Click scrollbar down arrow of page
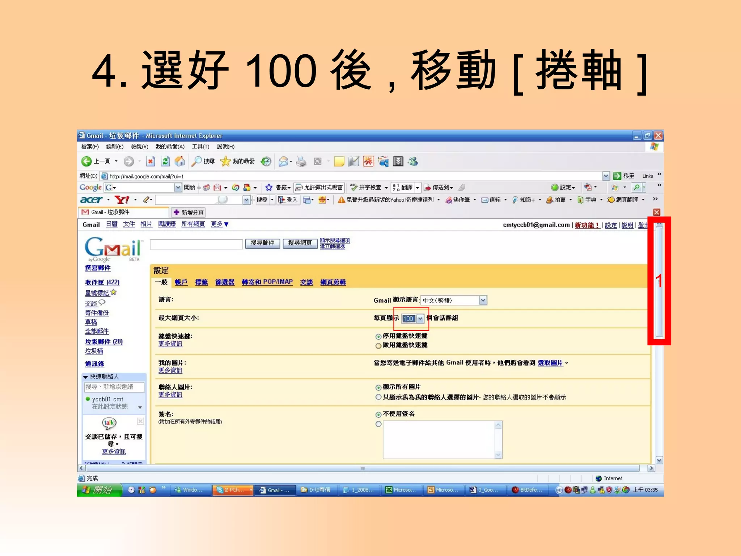 click(659, 460)
